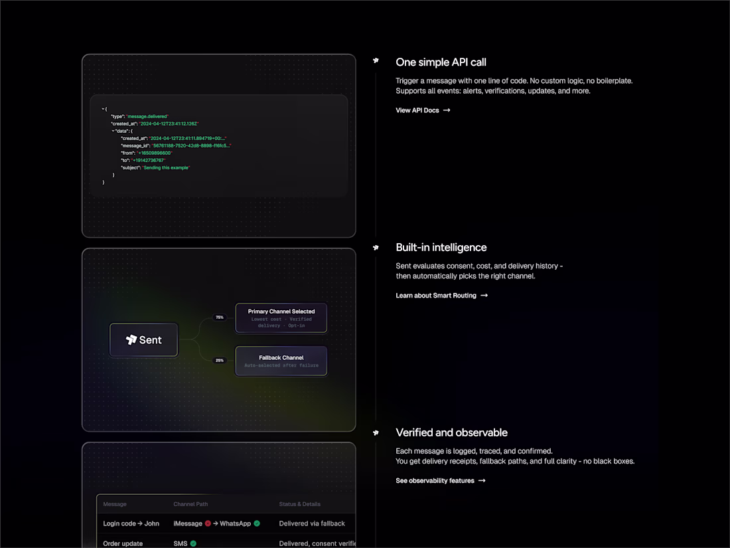Collapse the root JSON object chevron
Screen dimensions: 730x548
[x=103, y=109]
